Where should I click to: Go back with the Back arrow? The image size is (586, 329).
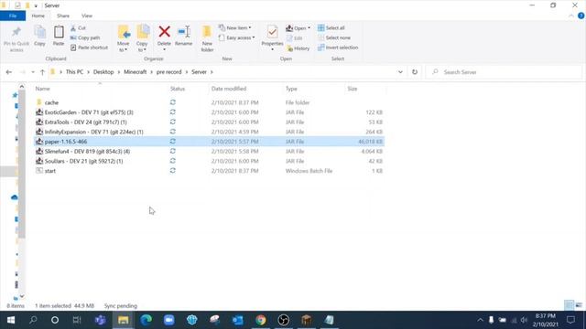pyautogui.click(x=9, y=72)
